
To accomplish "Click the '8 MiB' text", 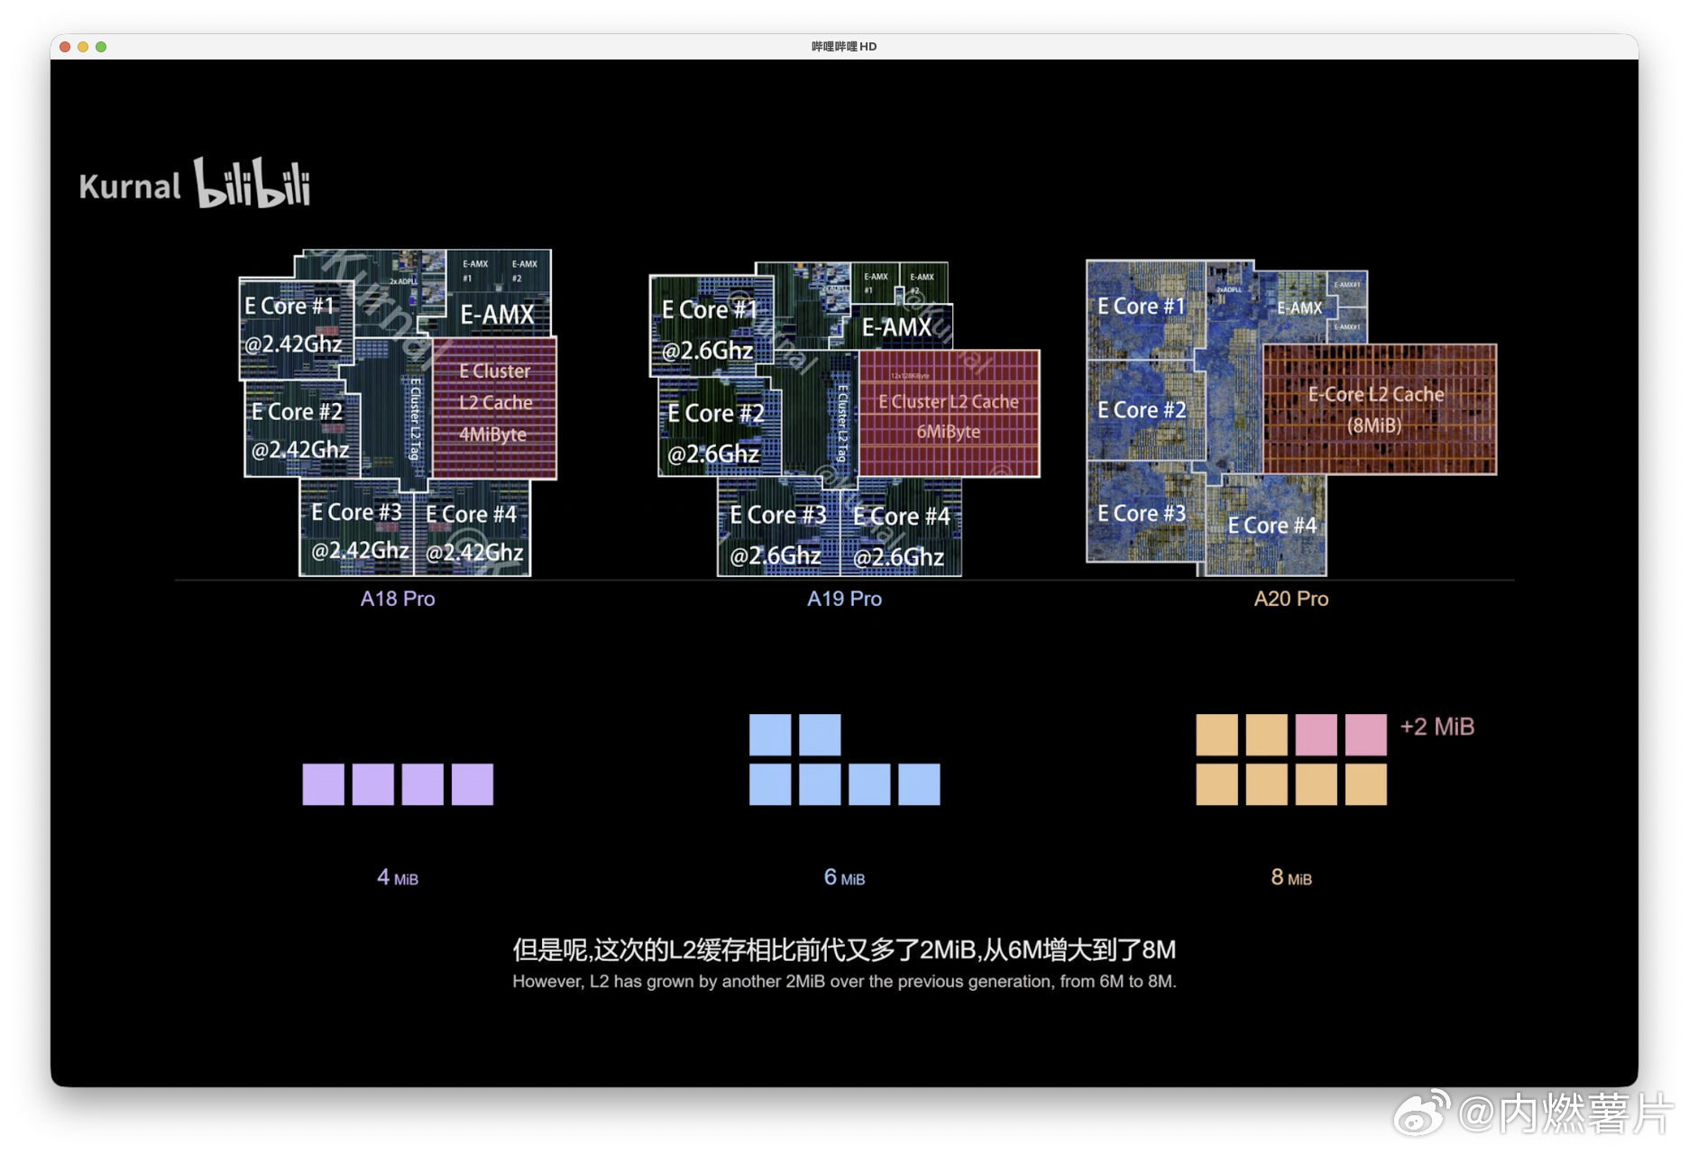I will click(1290, 877).
